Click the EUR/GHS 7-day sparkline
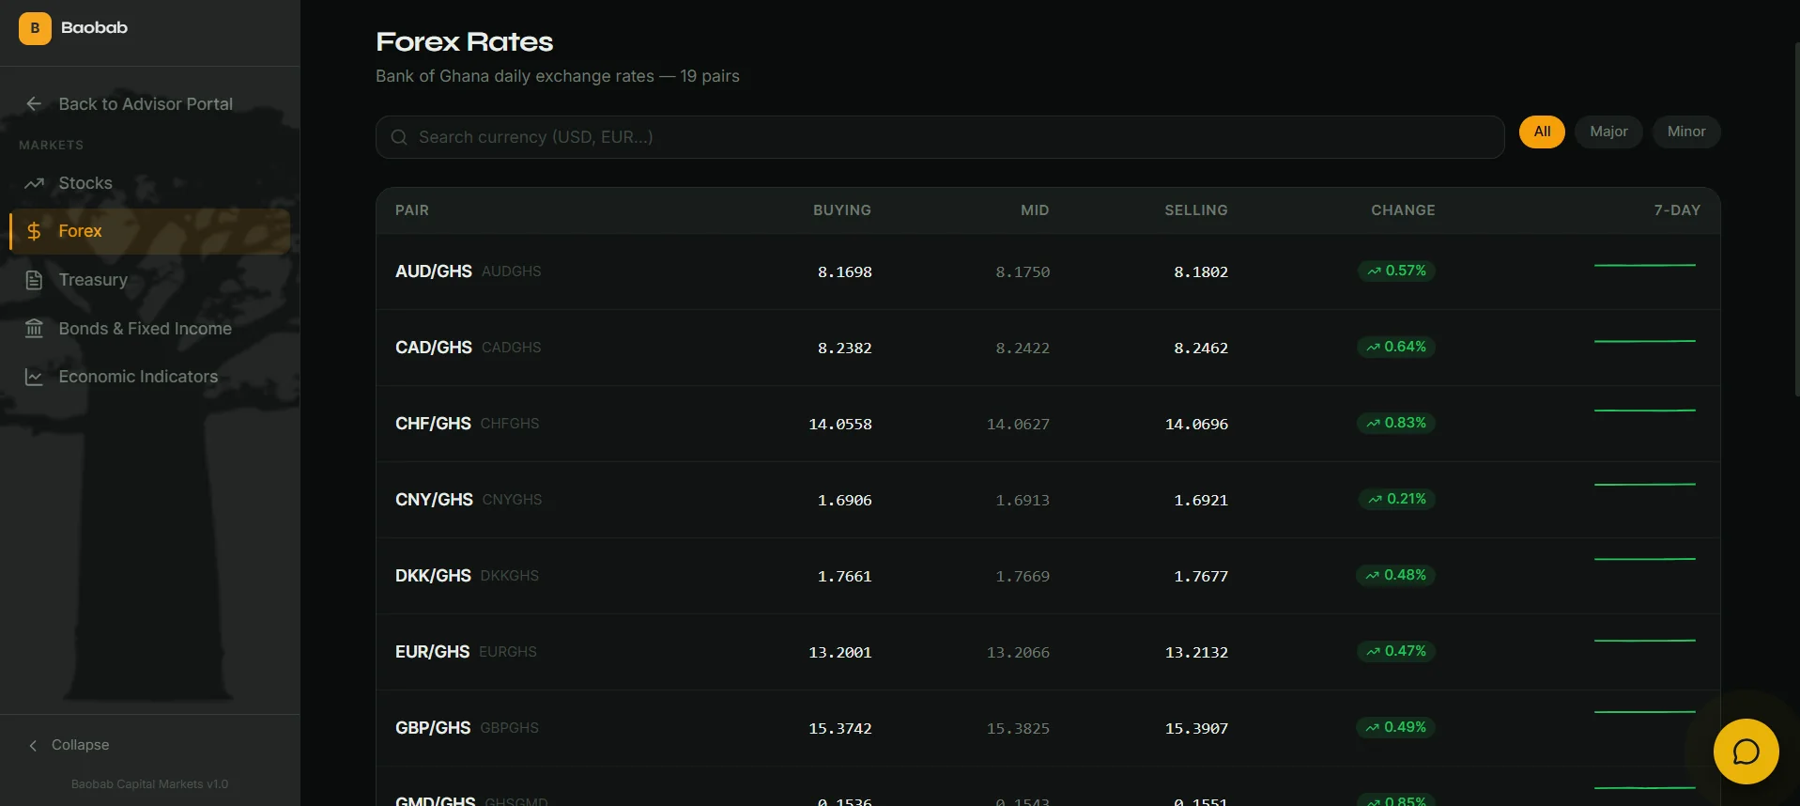 pos(1645,641)
